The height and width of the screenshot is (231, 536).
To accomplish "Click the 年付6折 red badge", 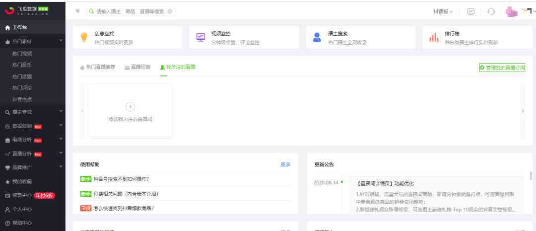I will coord(45,195).
